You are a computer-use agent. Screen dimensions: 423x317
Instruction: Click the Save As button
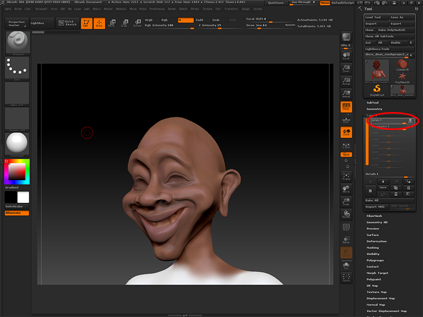[402, 17]
